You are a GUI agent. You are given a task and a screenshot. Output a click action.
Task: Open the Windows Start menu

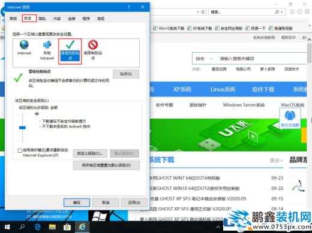tap(7, 227)
